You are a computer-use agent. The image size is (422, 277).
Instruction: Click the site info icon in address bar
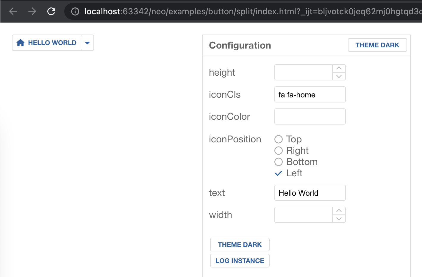[x=75, y=12]
